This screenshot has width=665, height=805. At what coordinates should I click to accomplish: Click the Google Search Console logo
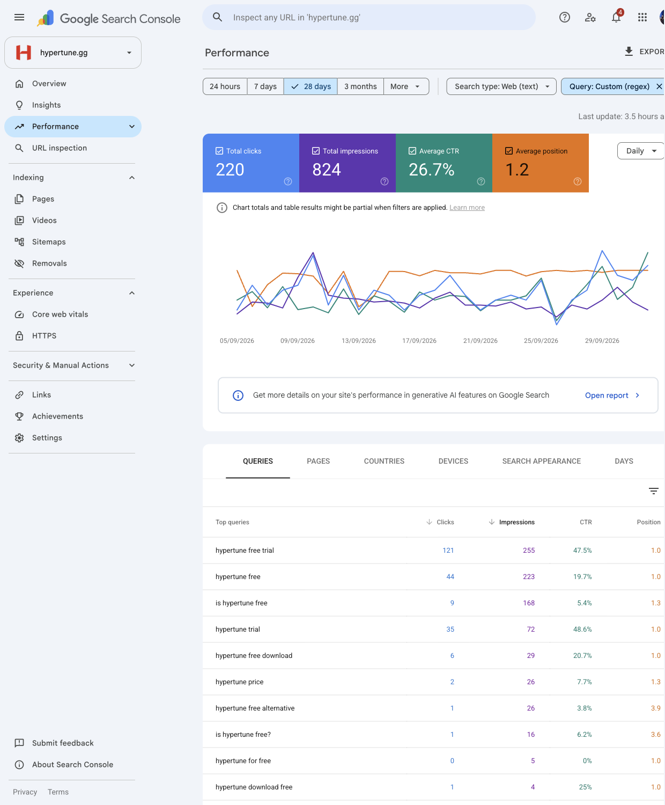[x=109, y=18]
